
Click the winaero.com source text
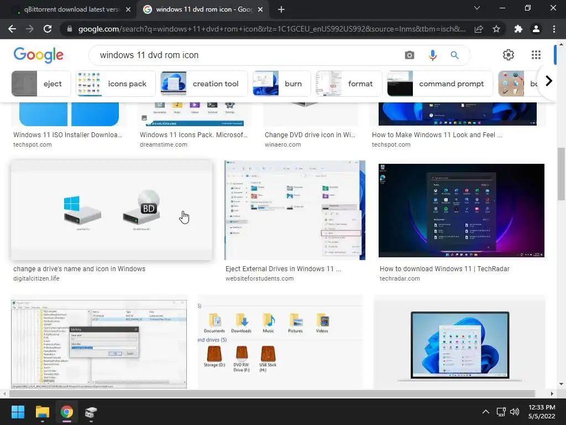pos(282,144)
